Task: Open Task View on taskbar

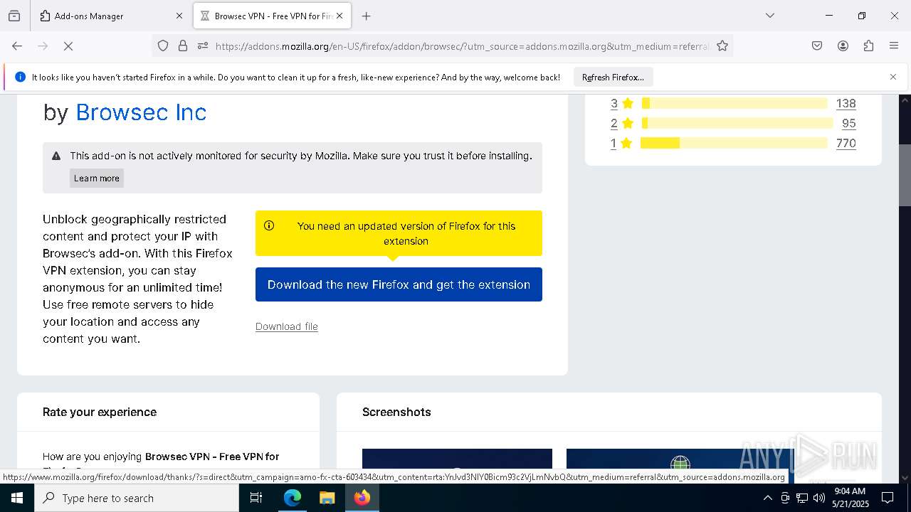Action: (256, 498)
